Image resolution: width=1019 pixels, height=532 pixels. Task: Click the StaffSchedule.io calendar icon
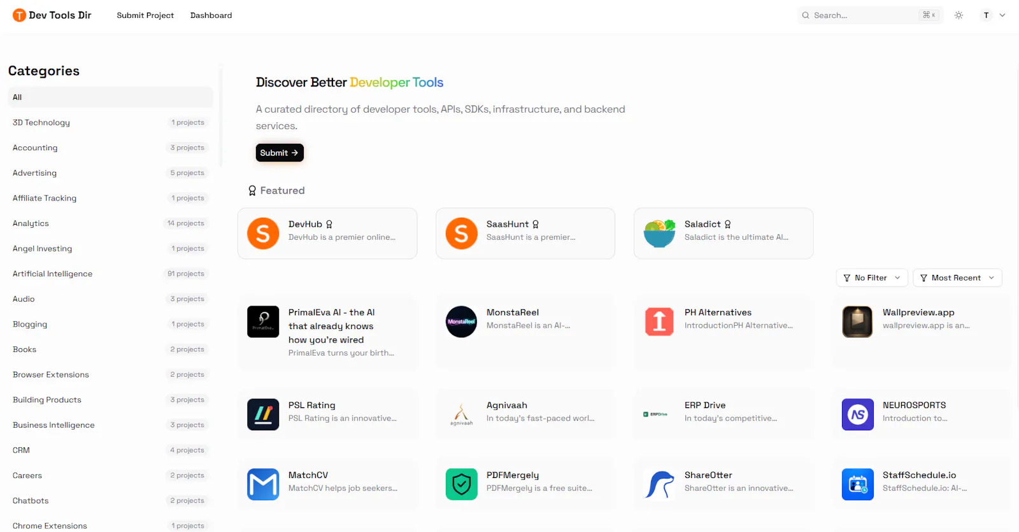[x=857, y=484]
